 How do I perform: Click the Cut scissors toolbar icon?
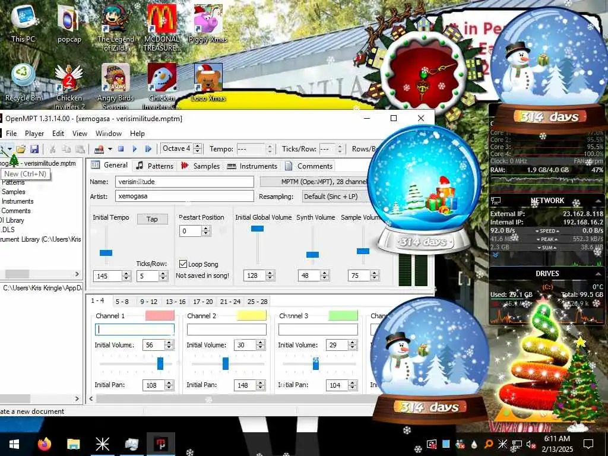[x=52, y=149]
